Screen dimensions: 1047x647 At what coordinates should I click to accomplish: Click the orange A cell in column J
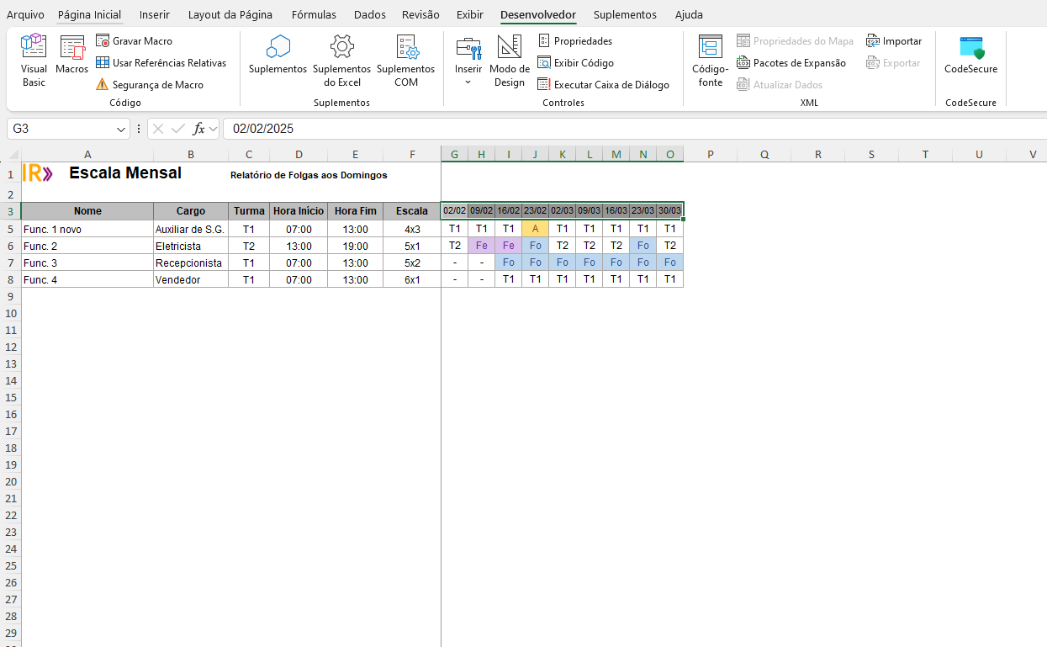535,229
